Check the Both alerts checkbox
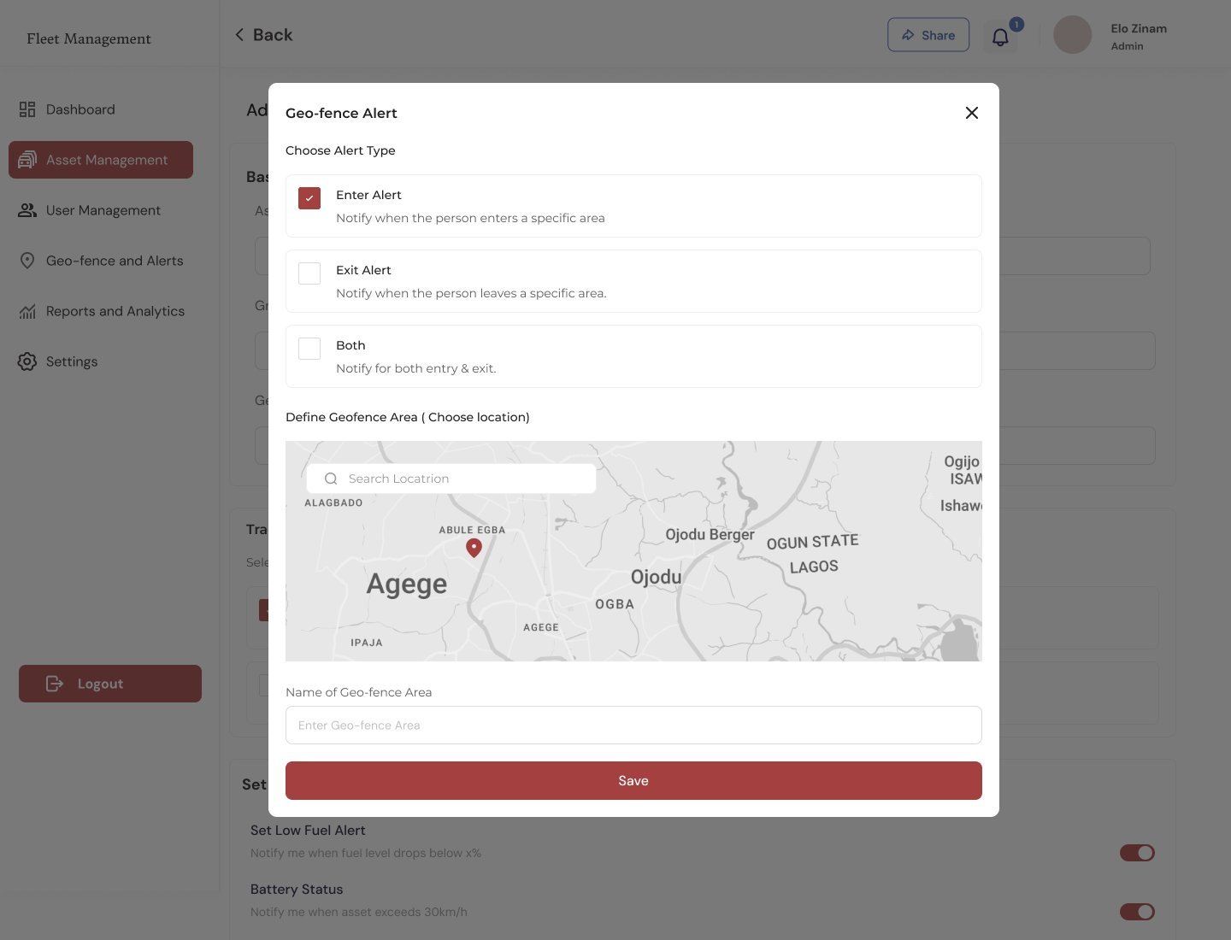The height and width of the screenshot is (940, 1231). point(309,349)
